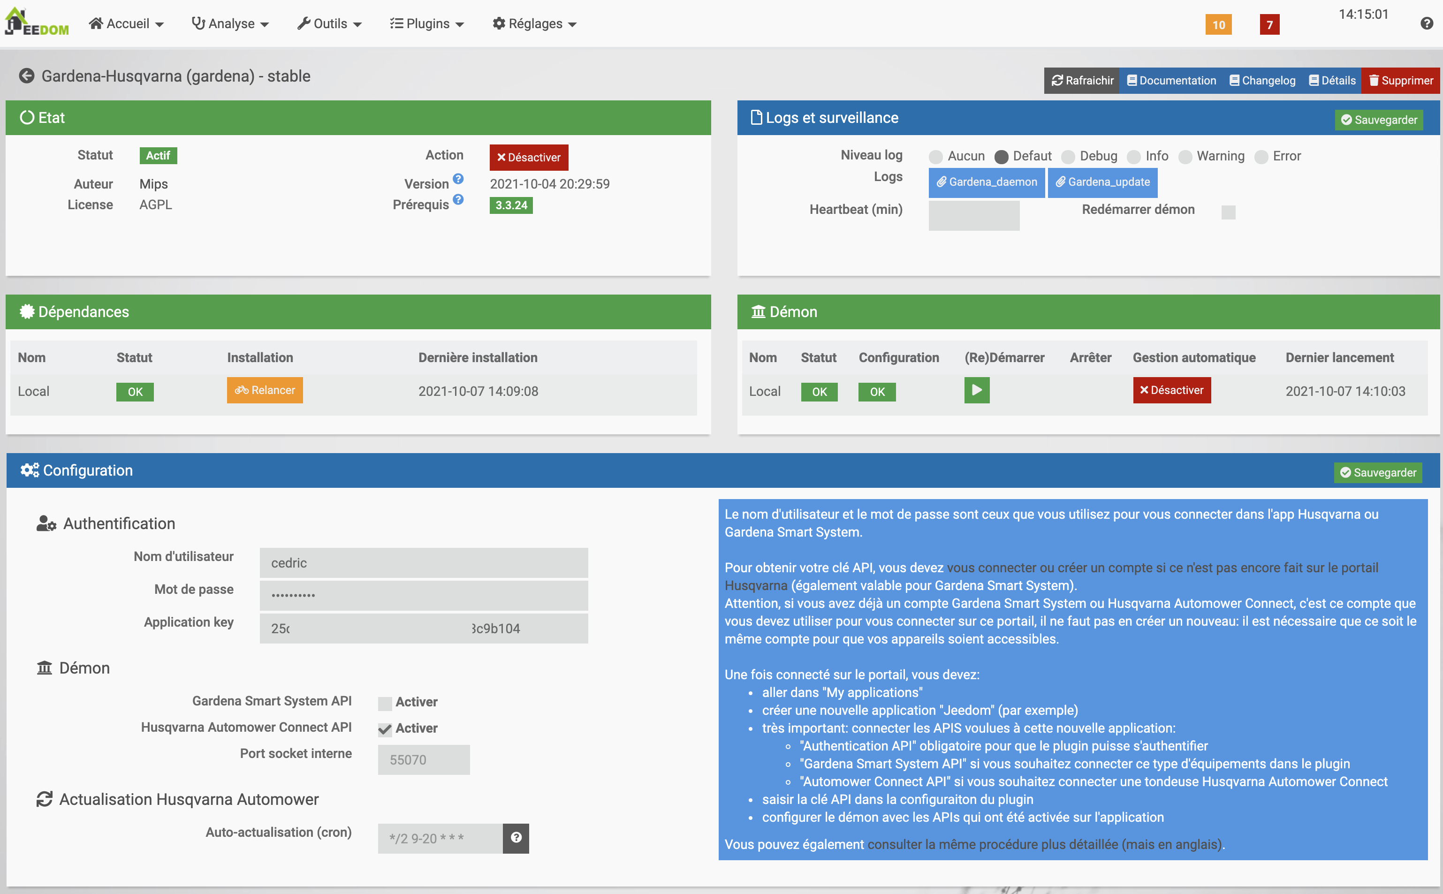1443x894 pixels.
Task: Click the red Supprimer button
Action: click(x=1400, y=80)
